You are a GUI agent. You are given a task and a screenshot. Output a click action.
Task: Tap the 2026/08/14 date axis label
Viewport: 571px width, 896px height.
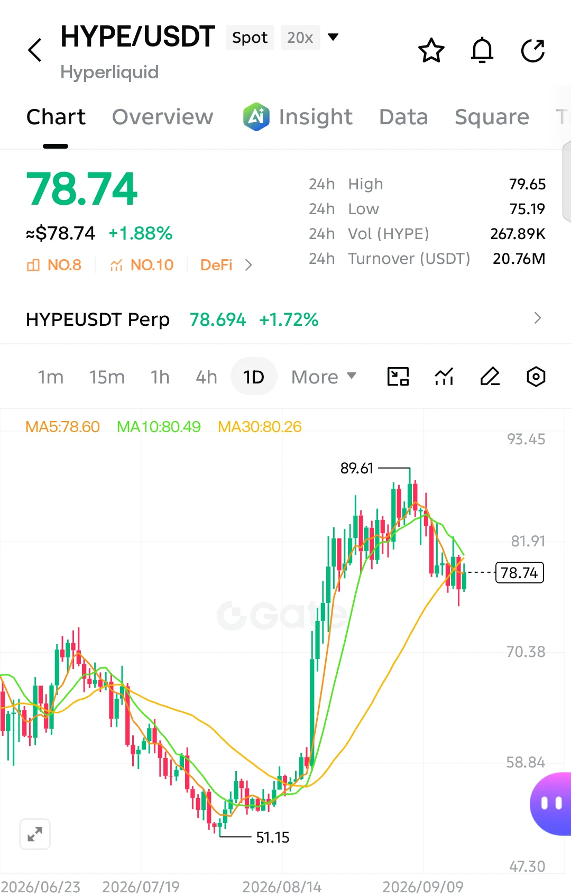pos(282,886)
